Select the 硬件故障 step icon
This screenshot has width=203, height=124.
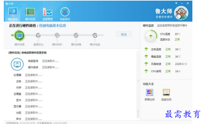[x=76, y=35]
